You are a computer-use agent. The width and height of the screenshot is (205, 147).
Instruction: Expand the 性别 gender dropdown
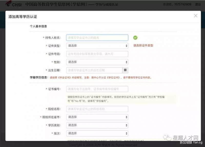[97, 62]
